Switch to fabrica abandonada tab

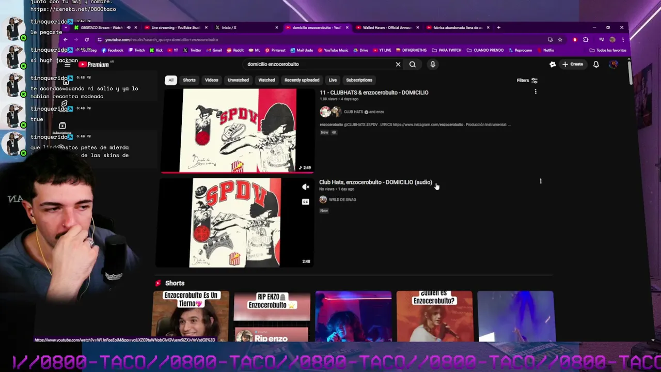(457, 27)
